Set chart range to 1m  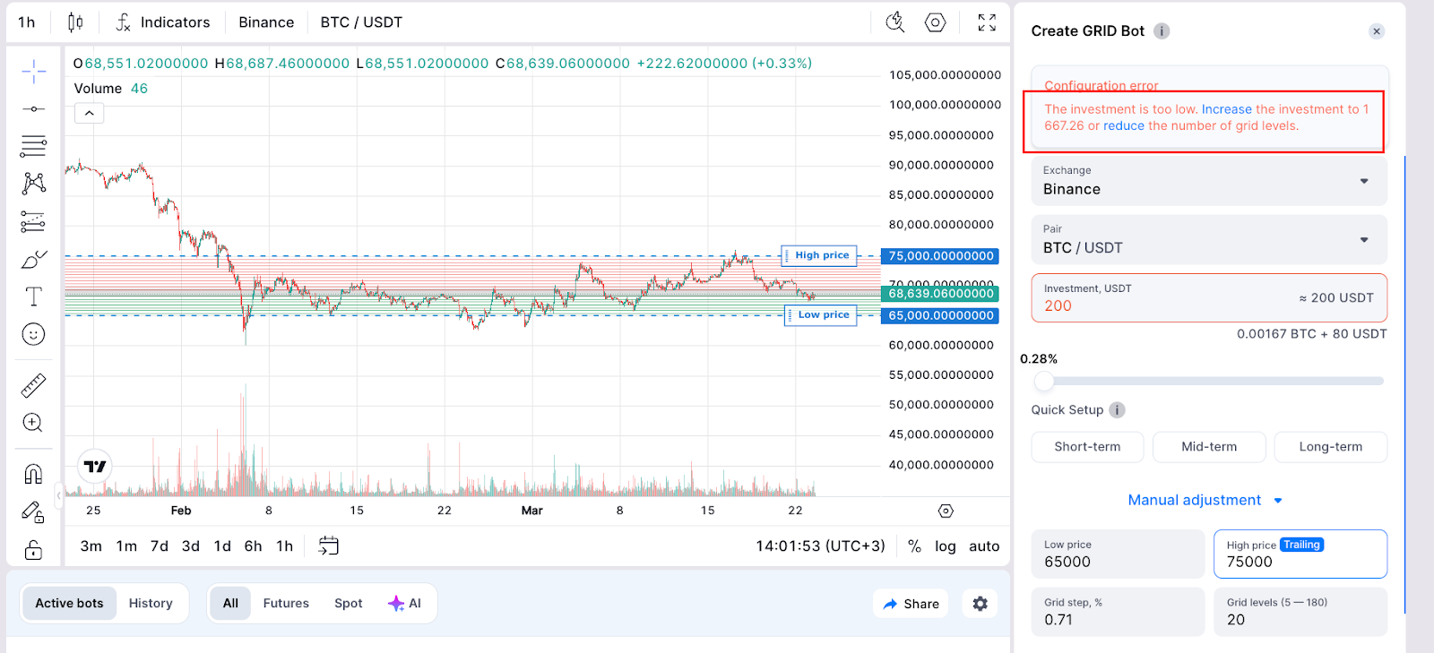[126, 546]
